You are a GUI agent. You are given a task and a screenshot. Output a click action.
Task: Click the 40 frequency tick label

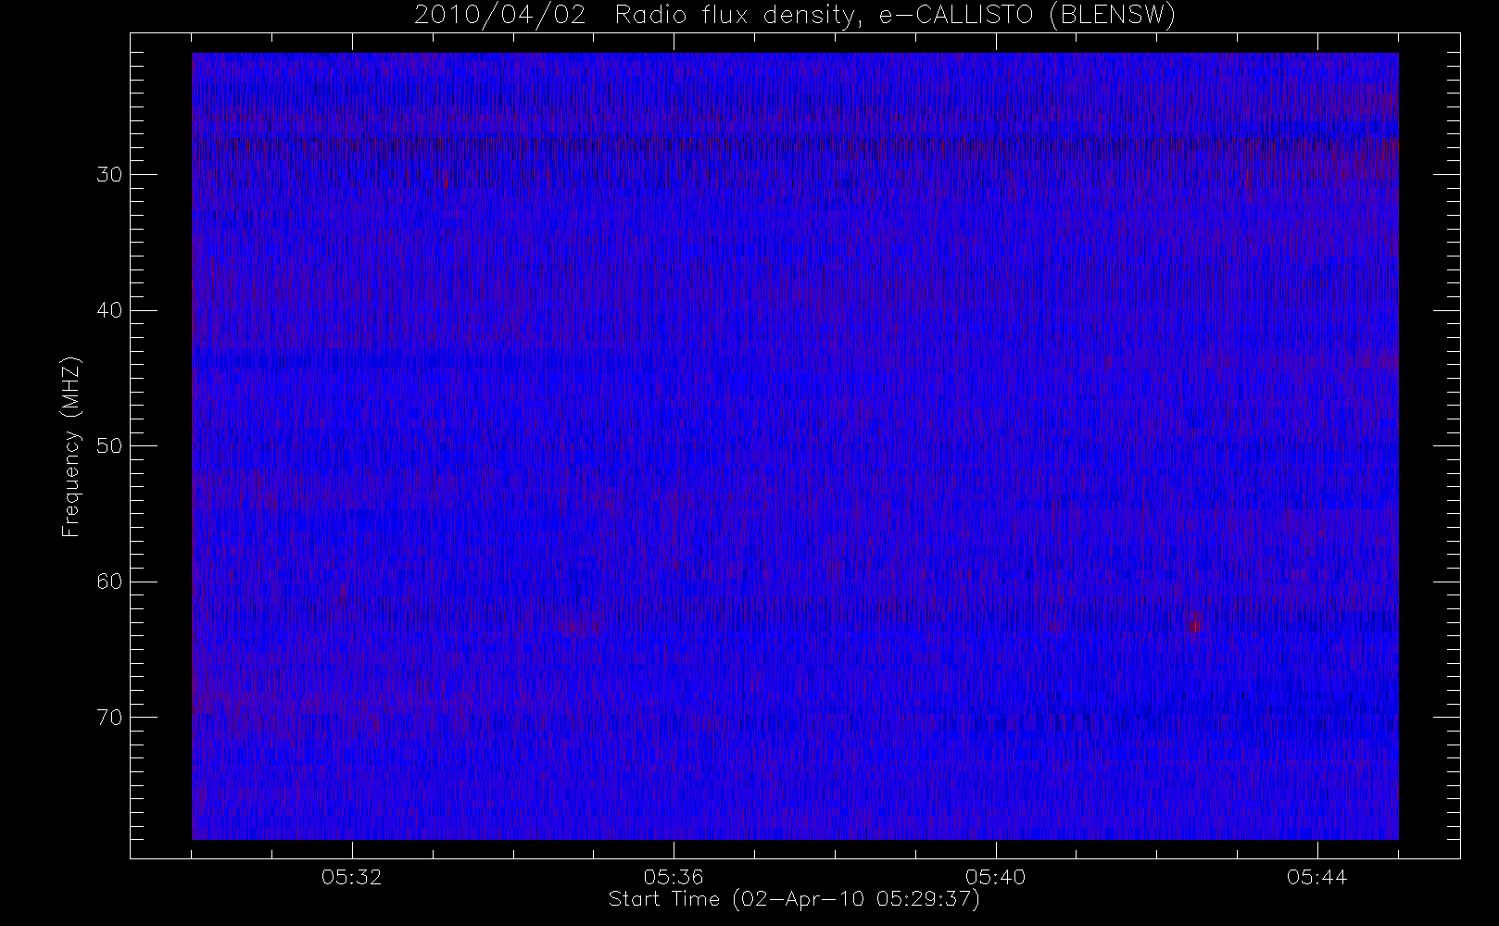click(x=108, y=310)
